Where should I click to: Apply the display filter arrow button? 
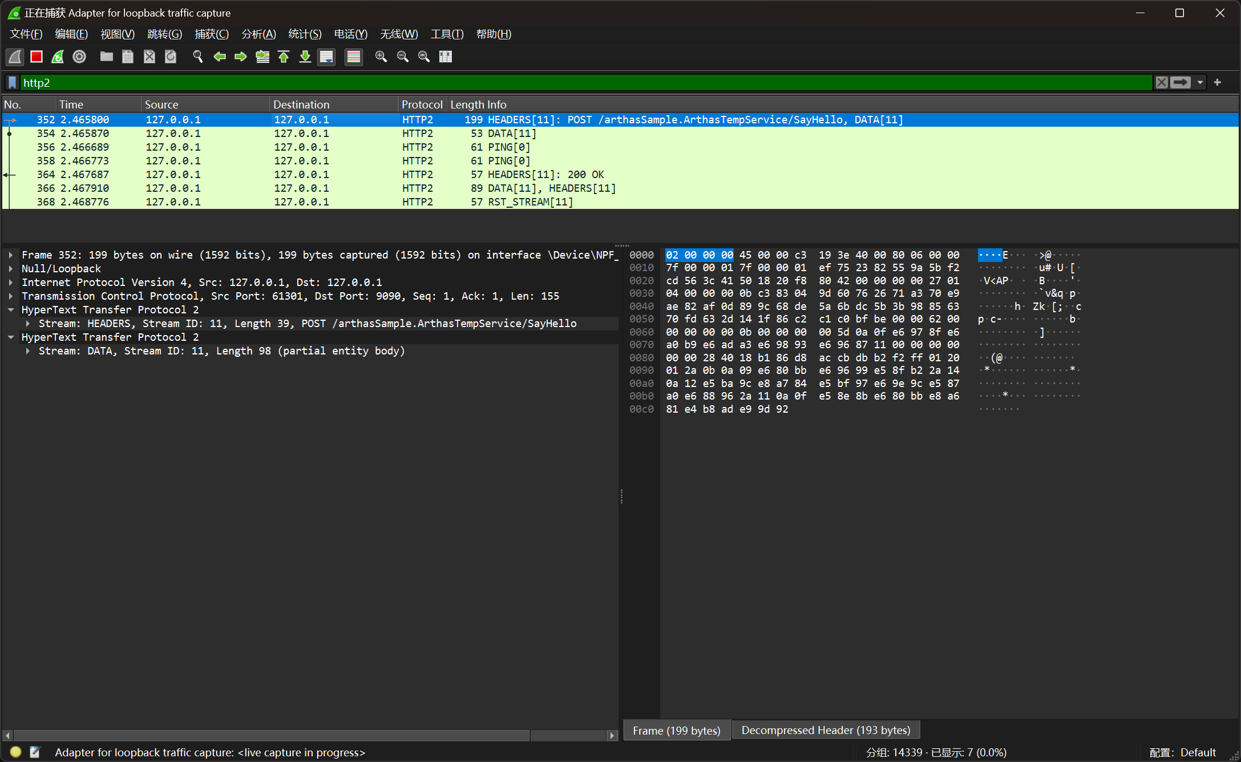1181,83
